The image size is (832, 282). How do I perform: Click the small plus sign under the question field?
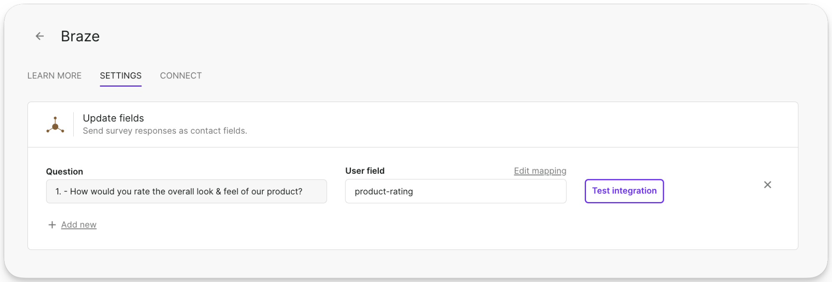click(x=52, y=225)
